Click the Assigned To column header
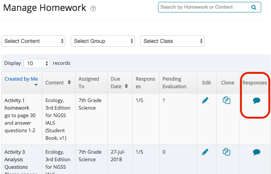 point(89,82)
